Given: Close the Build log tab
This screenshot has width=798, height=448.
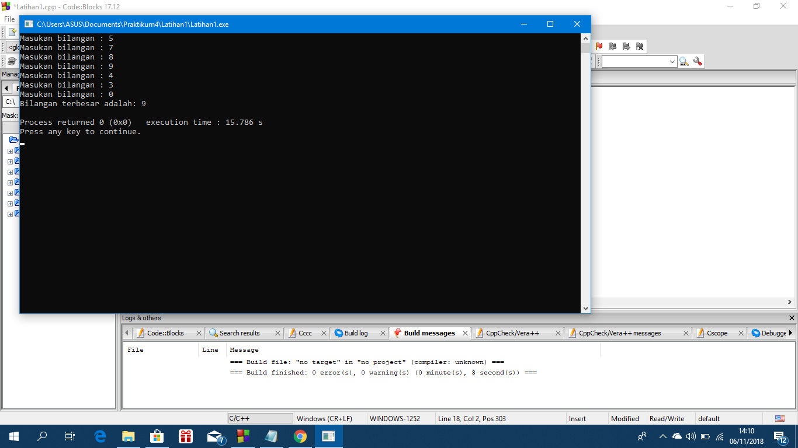Looking at the screenshot, I should pos(383,333).
